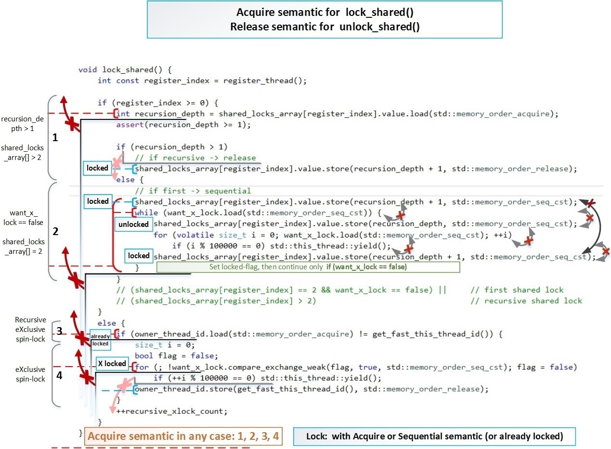Click the "X locked" badge near the compare_exchange loop

tap(112, 364)
